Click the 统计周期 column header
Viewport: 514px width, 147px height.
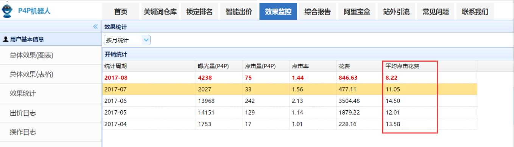tap(149, 66)
